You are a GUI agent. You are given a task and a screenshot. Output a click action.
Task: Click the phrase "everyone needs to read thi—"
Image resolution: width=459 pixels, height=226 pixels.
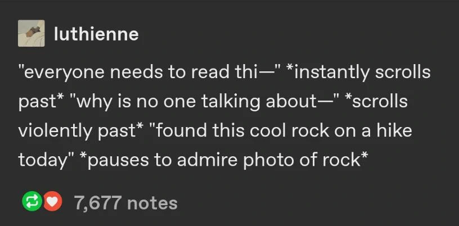click(141, 73)
